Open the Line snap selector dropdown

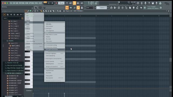point(89,8)
